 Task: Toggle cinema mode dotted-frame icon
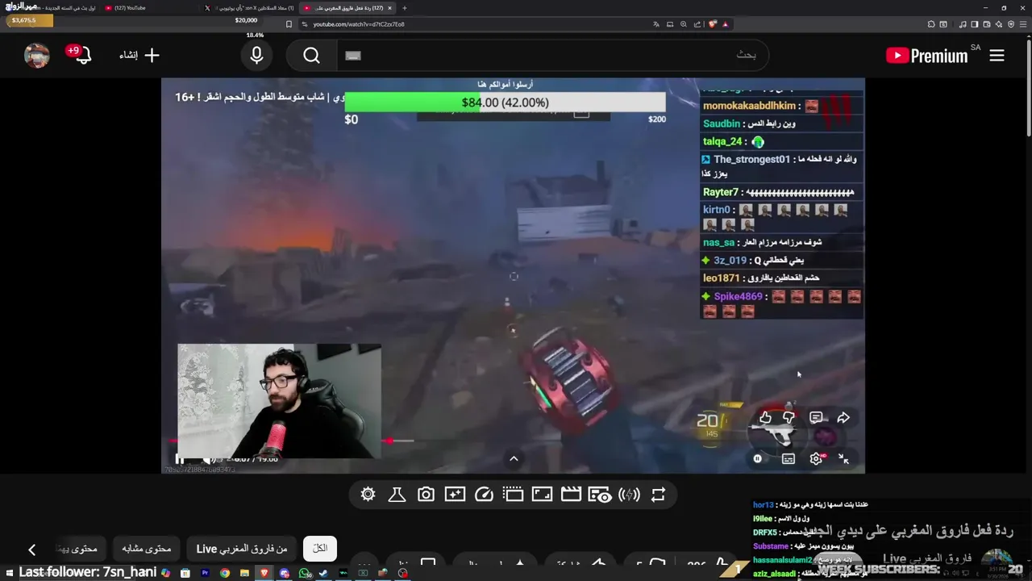click(x=513, y=495)
